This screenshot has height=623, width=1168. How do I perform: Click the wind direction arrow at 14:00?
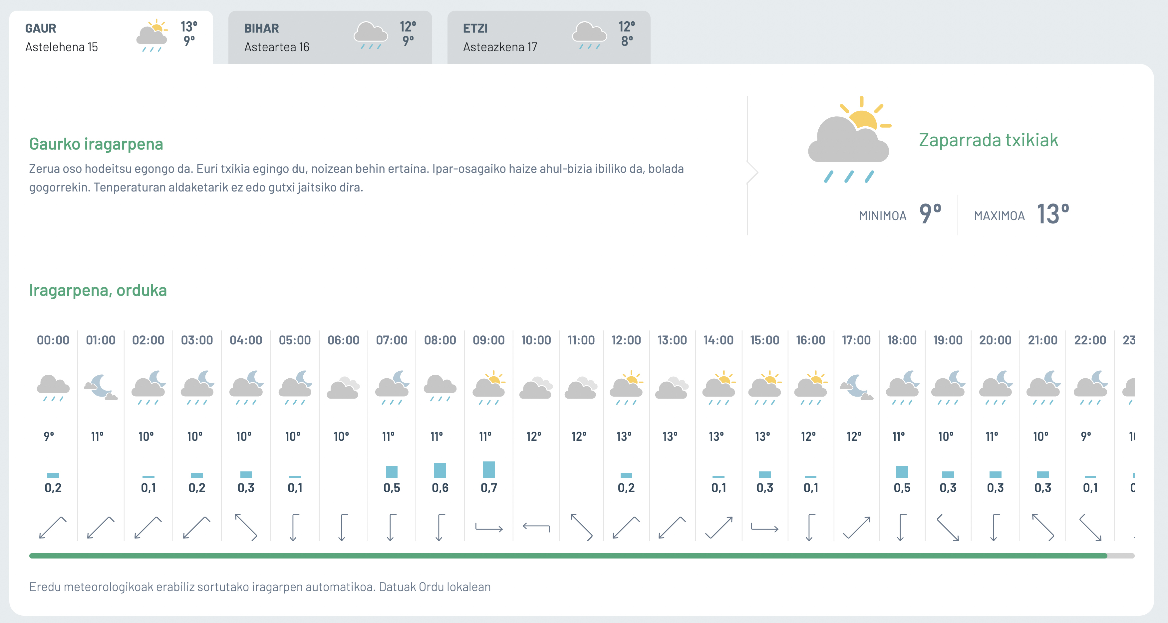pos(719,528)
